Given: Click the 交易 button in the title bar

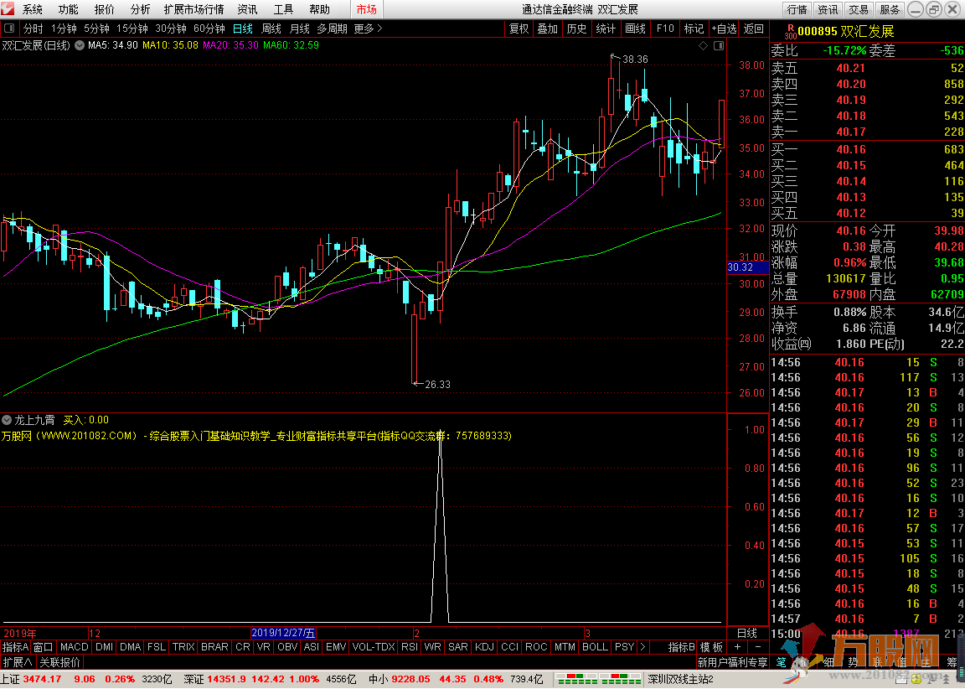Looking at the screenshot, I should pyautogui.click(x=859, y=9).
